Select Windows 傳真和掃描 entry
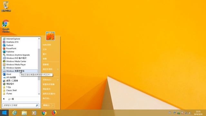 [20, 71]
